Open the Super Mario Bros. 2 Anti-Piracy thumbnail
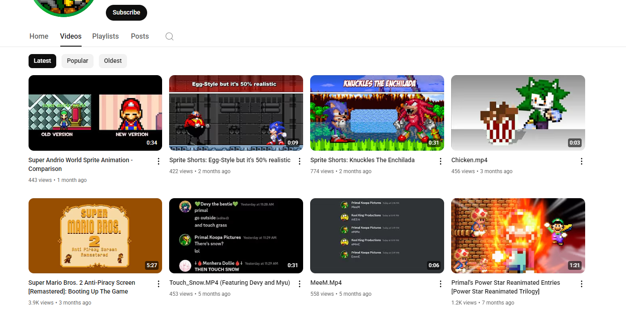The width and height of the screenshot is (626, 312). 95,236
